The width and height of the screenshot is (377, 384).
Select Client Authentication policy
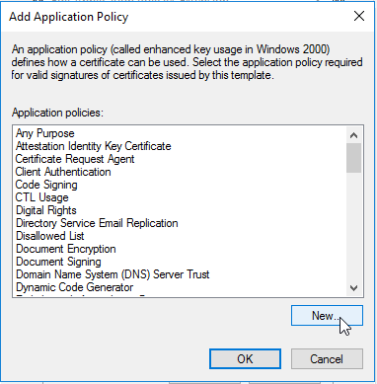[x=63, y=172]
